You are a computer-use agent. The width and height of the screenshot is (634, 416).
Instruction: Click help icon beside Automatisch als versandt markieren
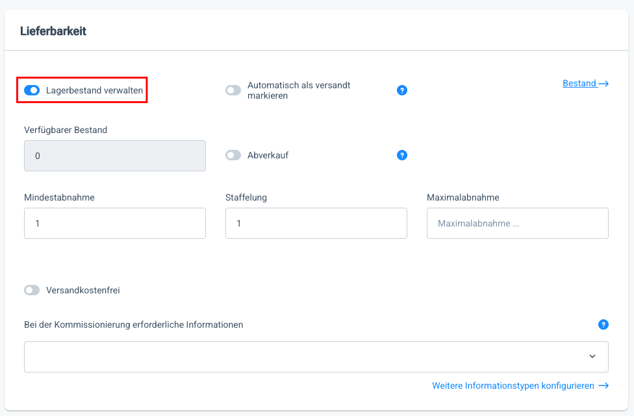[x=402, y=90]
